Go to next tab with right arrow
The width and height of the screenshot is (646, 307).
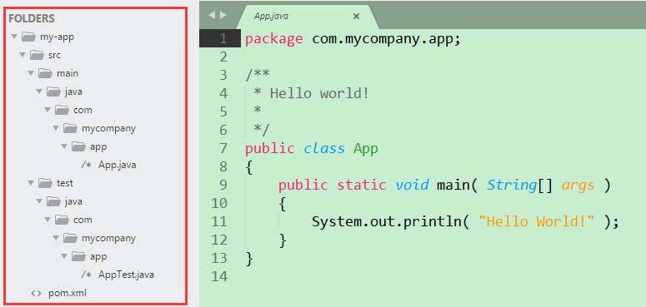click(223, 15)
